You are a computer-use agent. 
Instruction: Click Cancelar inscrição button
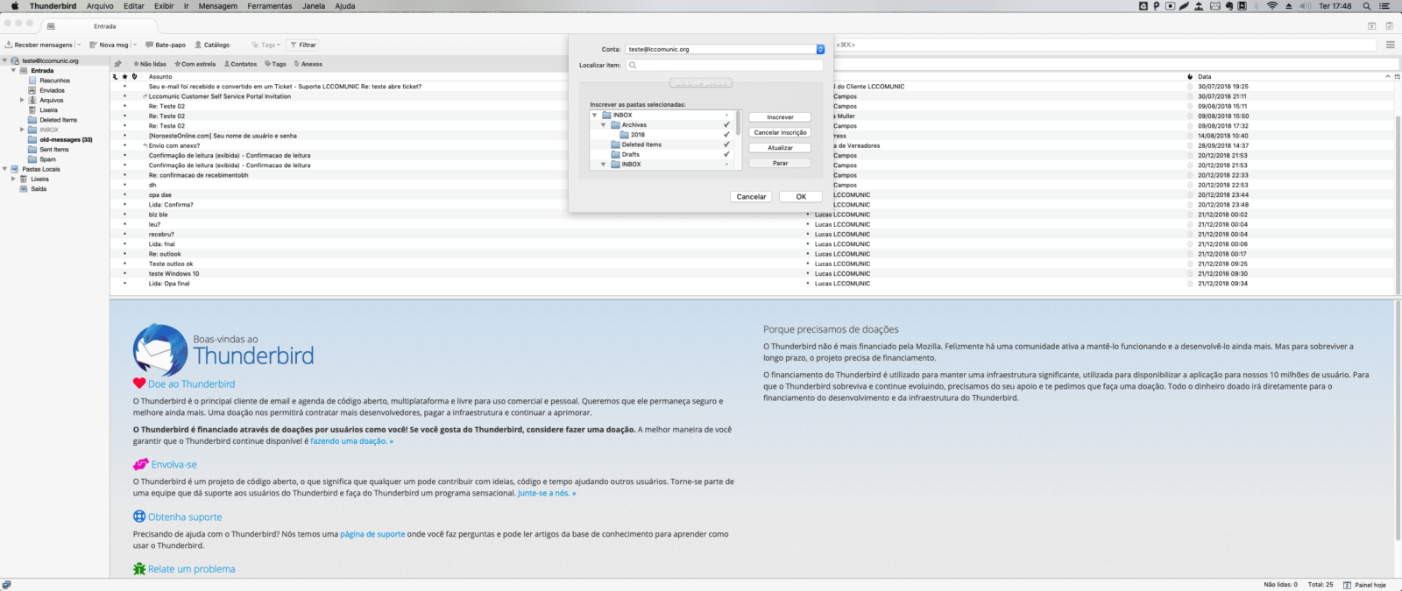(x=780, y=132)
